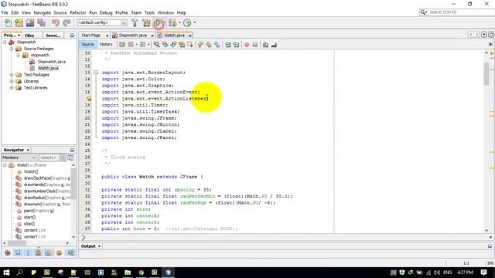Click the Previous Bookmark editor icon
495x278 pixels.
(x=200, y=45)
